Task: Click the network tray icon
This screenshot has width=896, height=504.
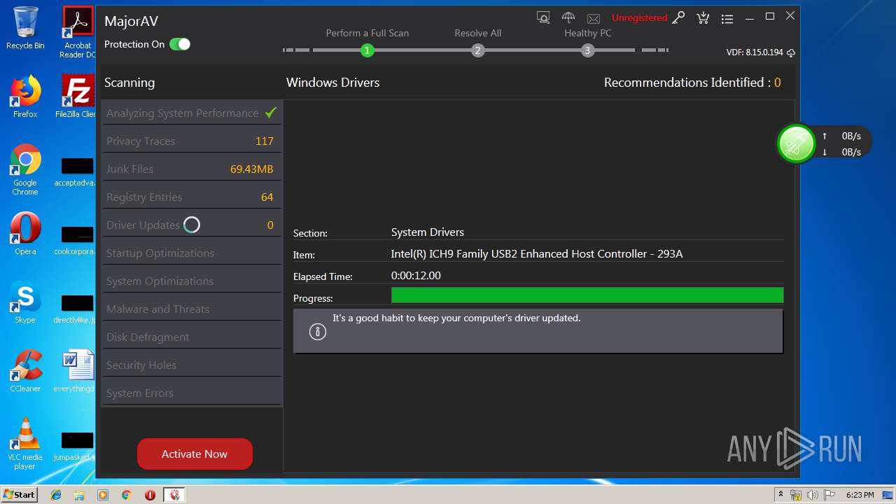Action: coord(796,495)
